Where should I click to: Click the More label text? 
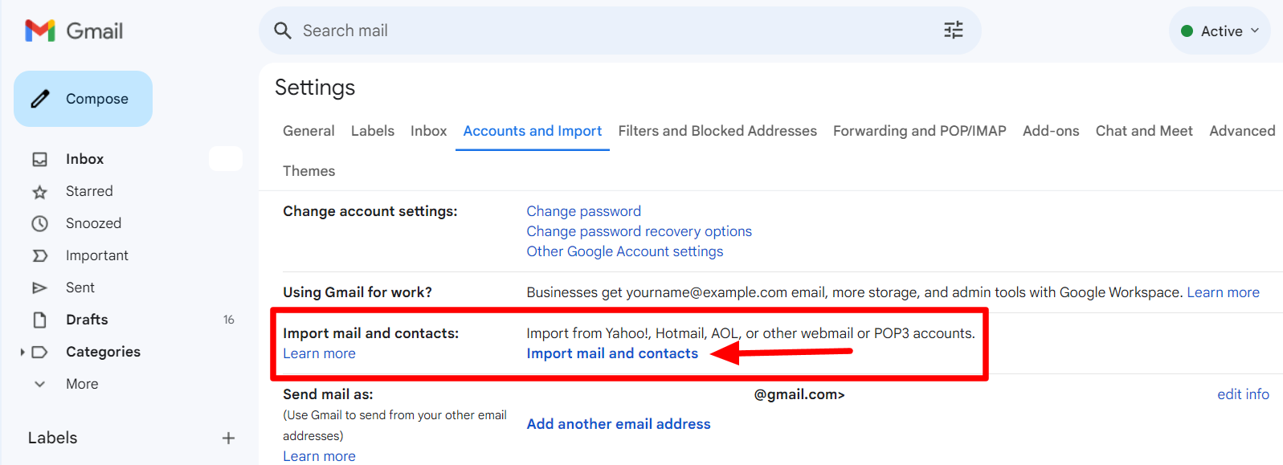tap(82, 384)
